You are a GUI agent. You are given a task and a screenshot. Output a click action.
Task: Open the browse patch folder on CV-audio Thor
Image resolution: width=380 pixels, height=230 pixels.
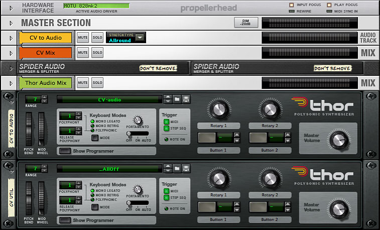[177, 99]
